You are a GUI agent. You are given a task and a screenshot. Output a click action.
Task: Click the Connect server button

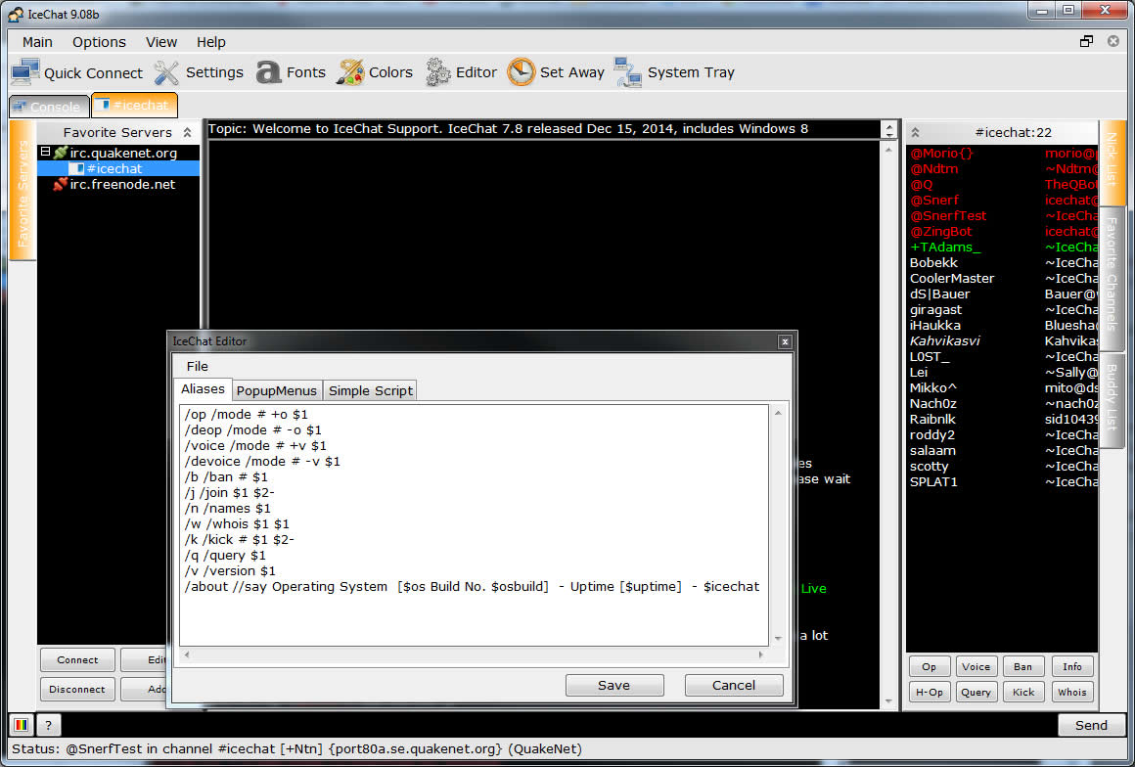coord(77,660)
